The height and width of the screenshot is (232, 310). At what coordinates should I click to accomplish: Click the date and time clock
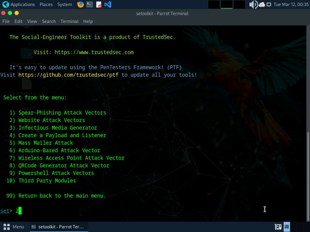pyautogui.click(x=290, y=4)
